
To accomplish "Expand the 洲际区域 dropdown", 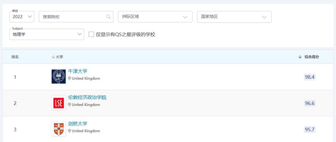I will pos(155,17).
